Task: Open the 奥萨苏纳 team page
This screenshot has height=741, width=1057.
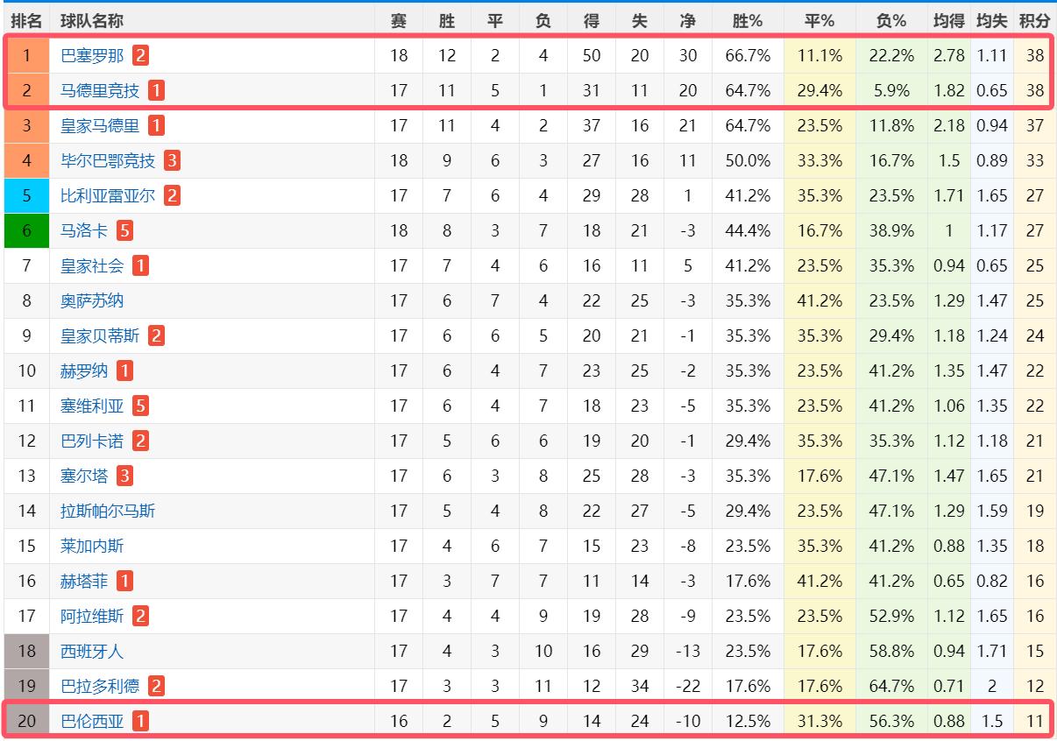Action: point(92,300)
